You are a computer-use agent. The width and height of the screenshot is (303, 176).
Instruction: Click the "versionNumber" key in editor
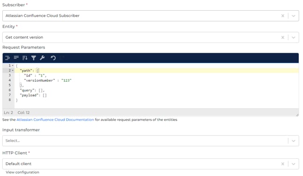pos(39,80)
